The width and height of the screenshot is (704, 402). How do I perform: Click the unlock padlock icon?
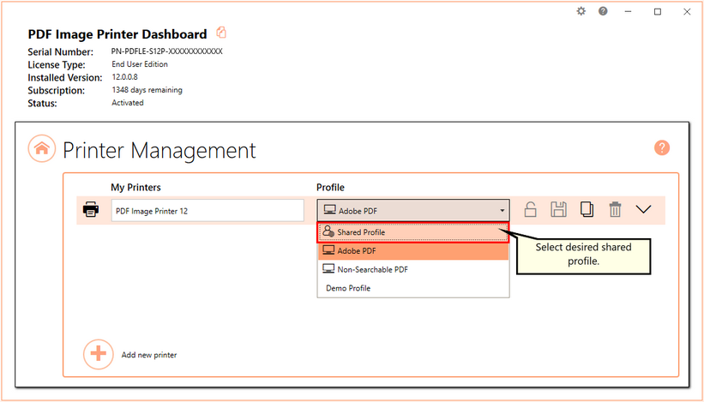coord(530,209)
